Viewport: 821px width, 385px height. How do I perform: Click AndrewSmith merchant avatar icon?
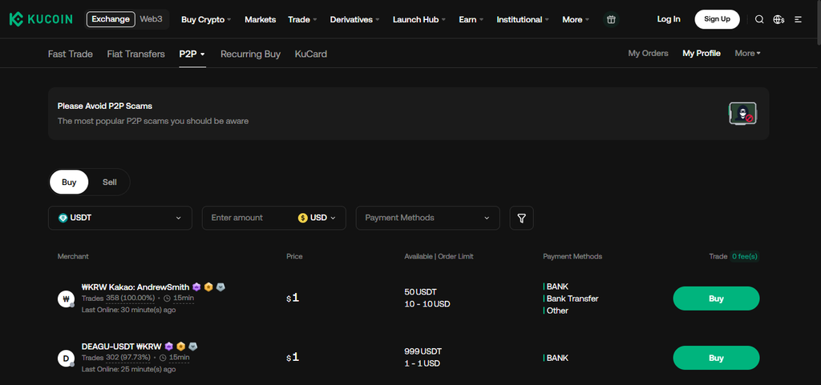coord(66,299)
